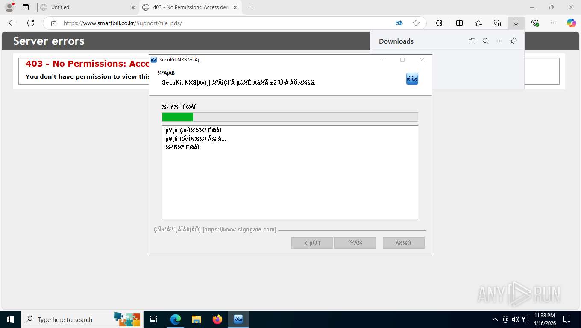
Task: Click the installer log list box
Action: coord(290,172)
